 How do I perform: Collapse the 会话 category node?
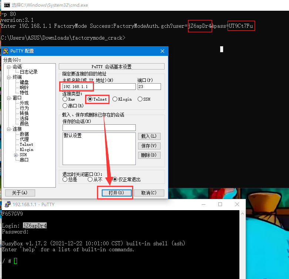(x=9, y=67)
